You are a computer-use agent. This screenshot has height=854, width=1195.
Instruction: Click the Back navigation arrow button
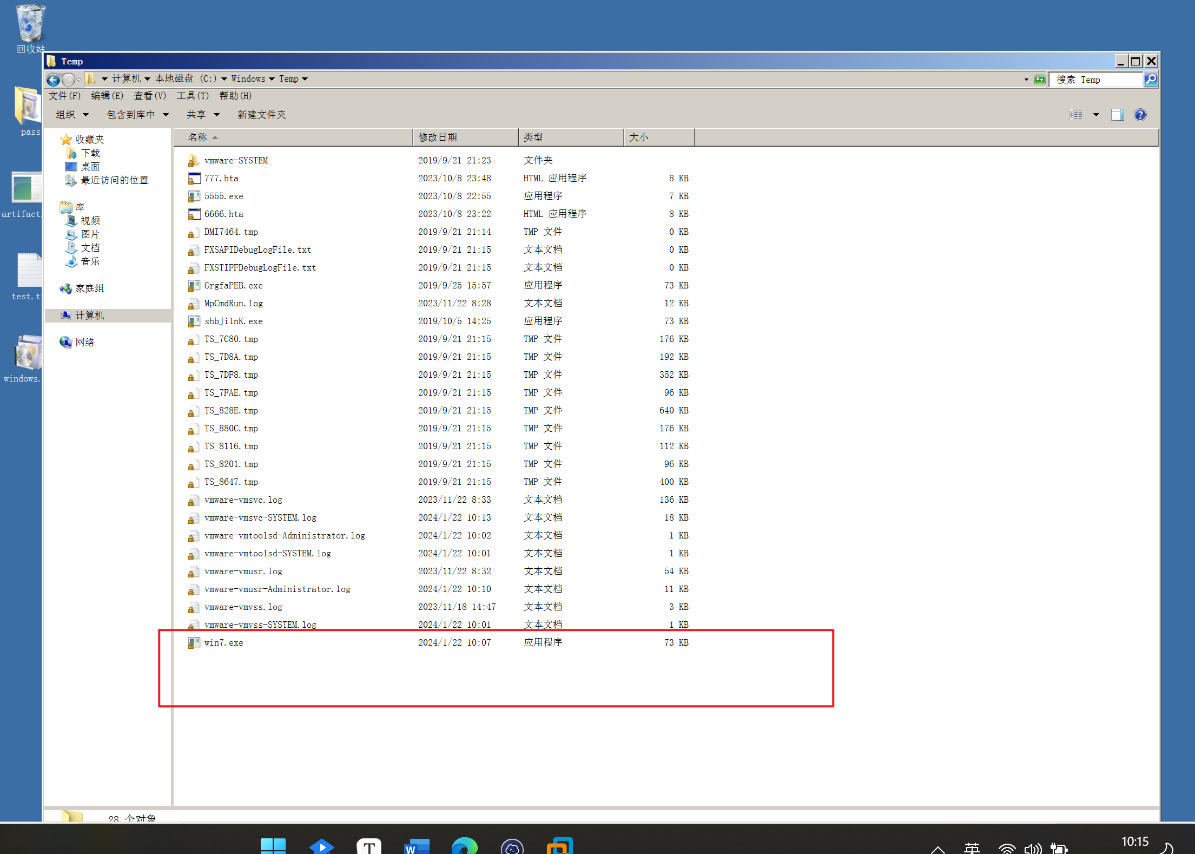[53, 80]
